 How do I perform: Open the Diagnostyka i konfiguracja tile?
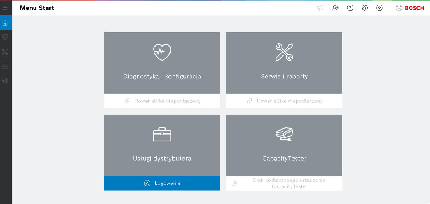[x=162, y=63]
